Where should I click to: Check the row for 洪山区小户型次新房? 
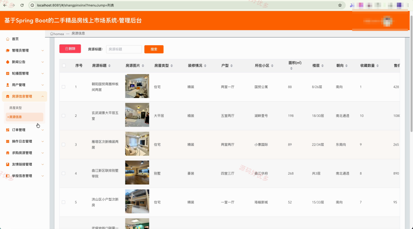63,202
